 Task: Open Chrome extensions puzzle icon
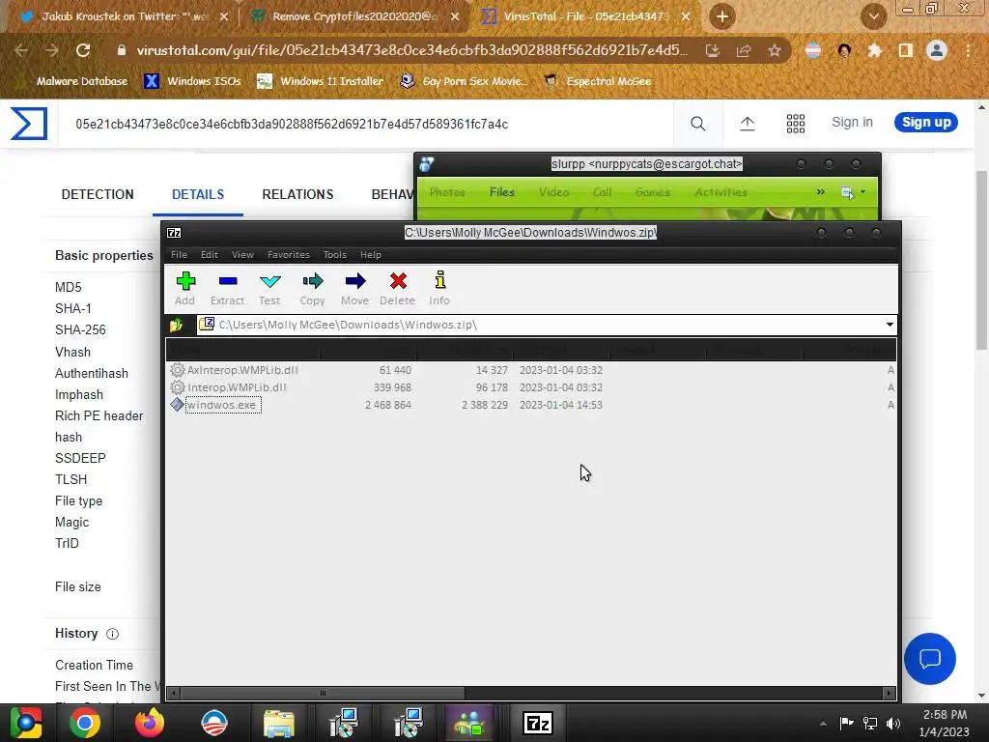coord(874,50)
